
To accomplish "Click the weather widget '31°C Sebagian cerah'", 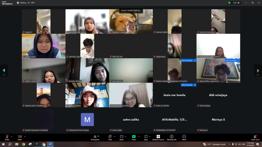I will (x=214, y=144).
